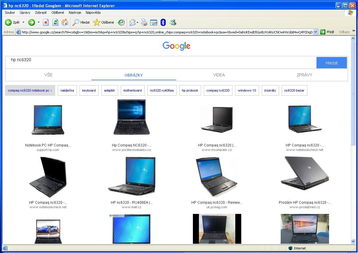The height and width of the screenshot is (253, 358).
Task: Print the page with printer icon
Action: pyautogui.click(x=144, y=22)
